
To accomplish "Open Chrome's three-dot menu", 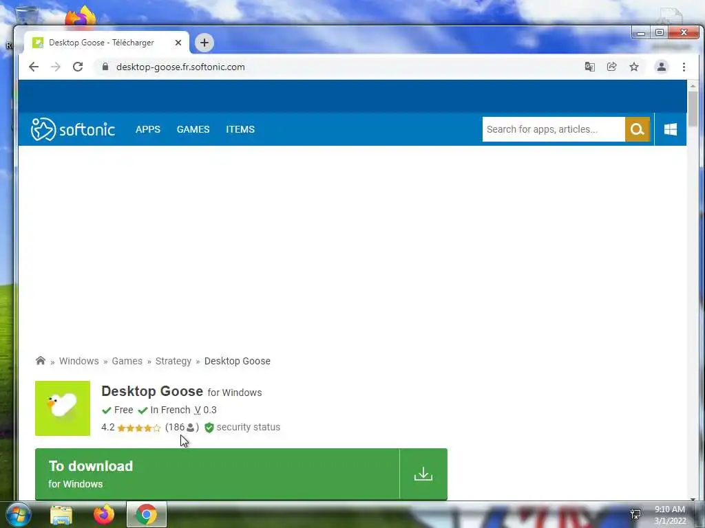I will [x=684, y=67].
